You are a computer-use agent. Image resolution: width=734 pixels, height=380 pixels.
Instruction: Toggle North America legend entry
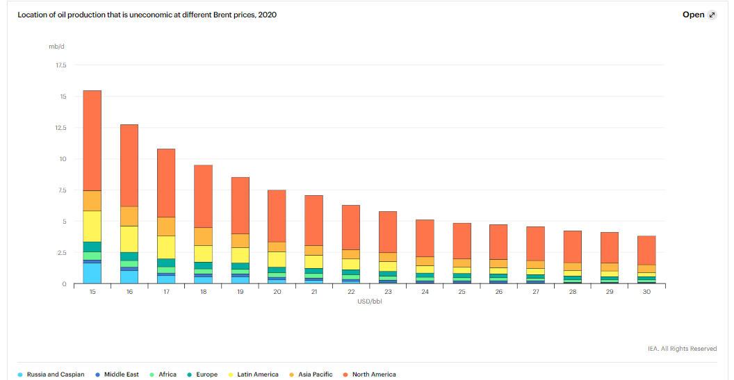pos(369,374)
